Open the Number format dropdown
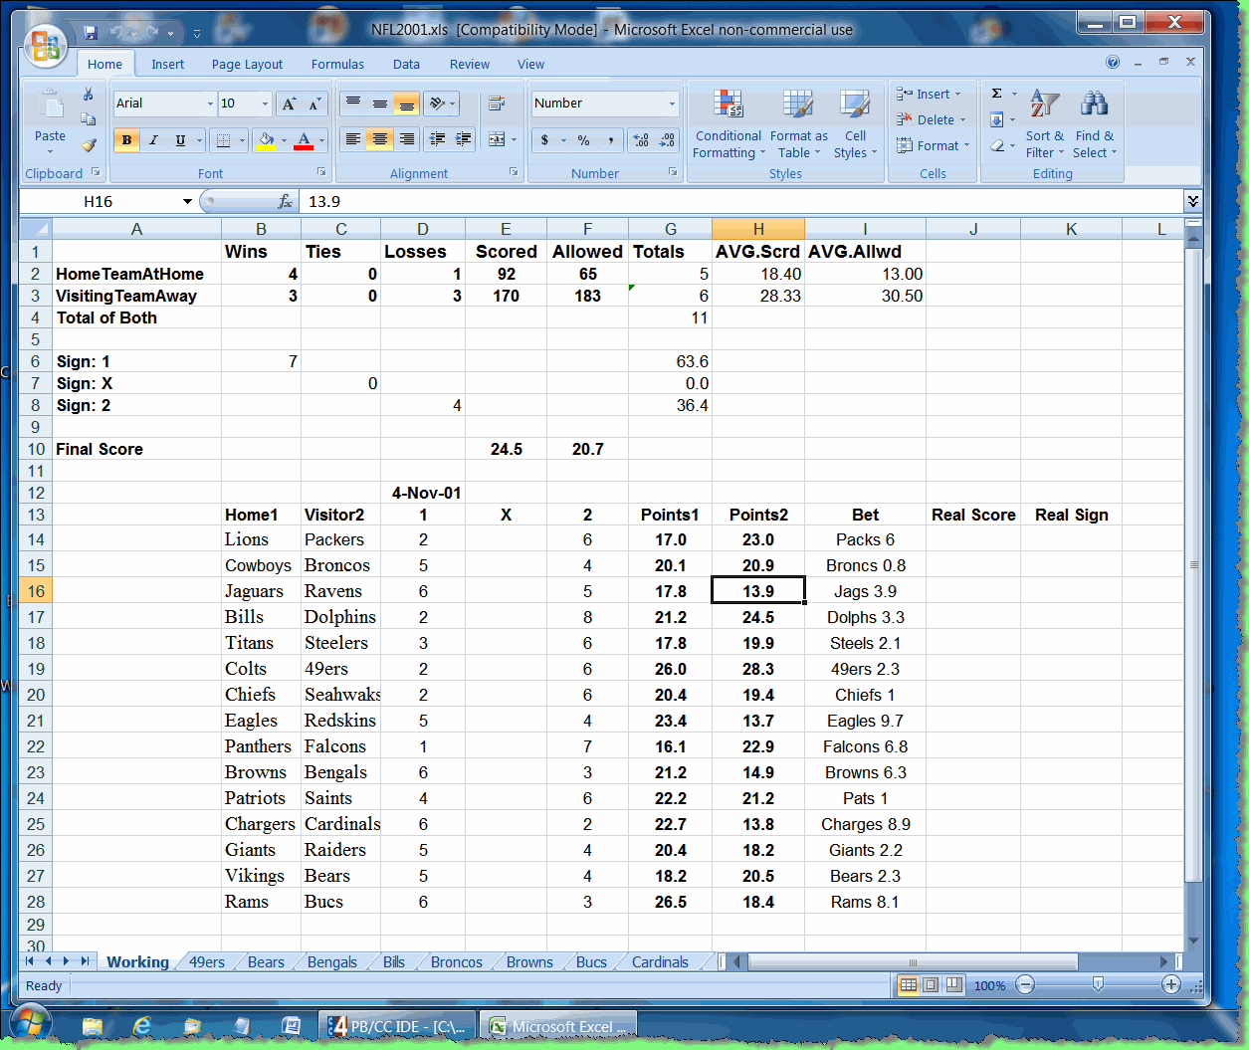The image size is (1249, 1050). coord(672,104)
